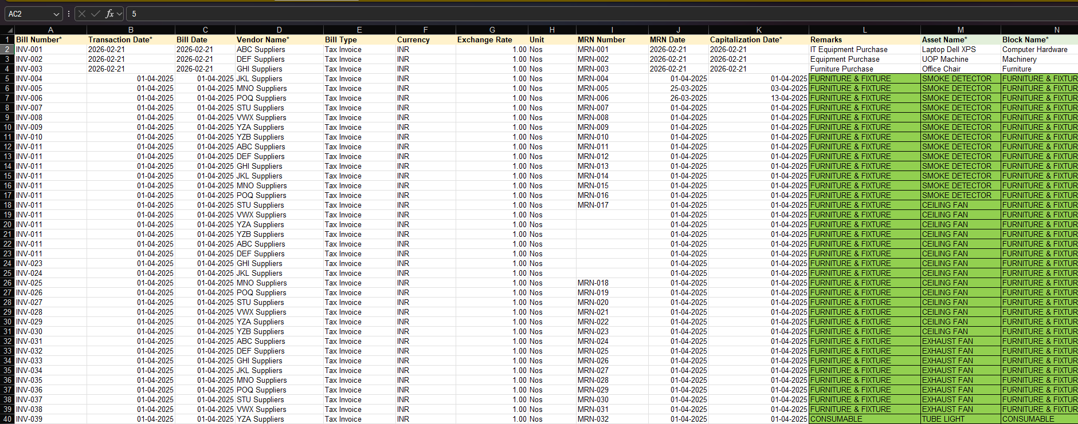Screen dimensions: 1078x424
Task: Click Capitalization Date cell '13-04-2025'
Action: point(759,98)
